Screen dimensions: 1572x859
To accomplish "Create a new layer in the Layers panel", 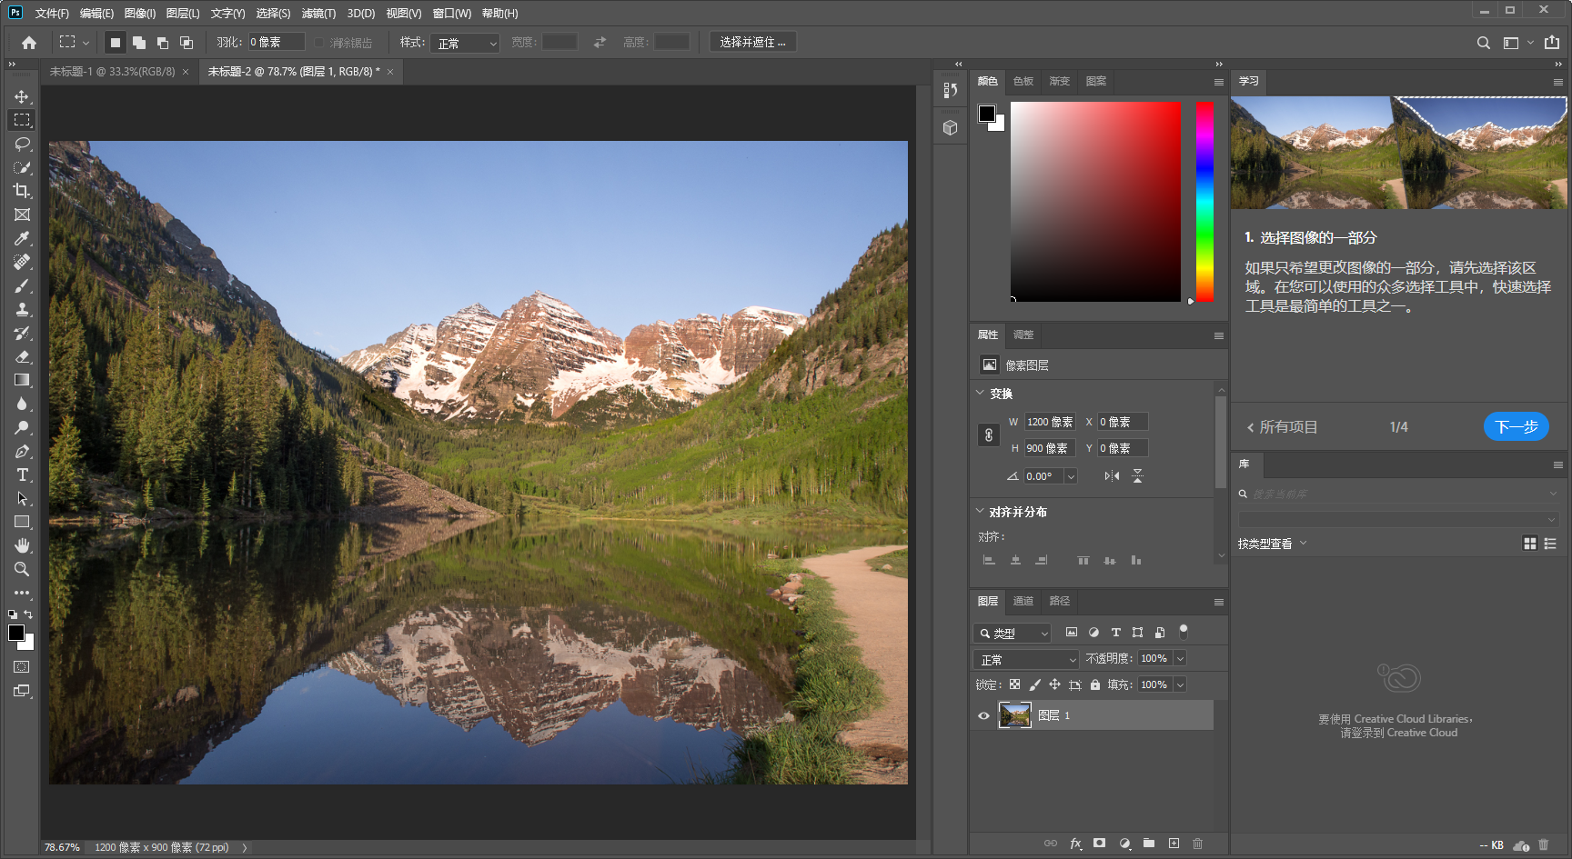I will tap(1174, 843).
